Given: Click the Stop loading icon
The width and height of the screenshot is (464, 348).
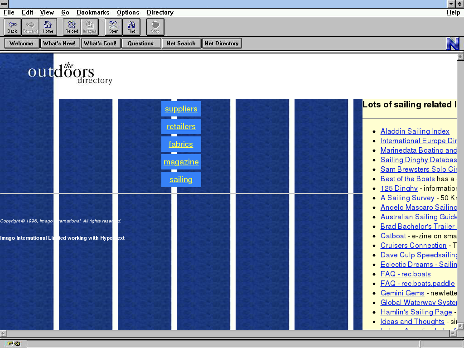Looking at the screenshot, I should (155, 27).
